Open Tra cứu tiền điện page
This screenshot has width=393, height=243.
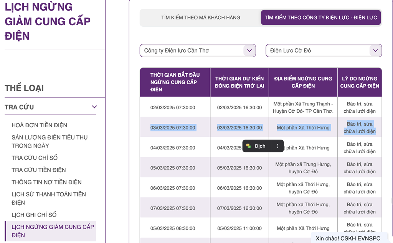click(x=38, y=170)
